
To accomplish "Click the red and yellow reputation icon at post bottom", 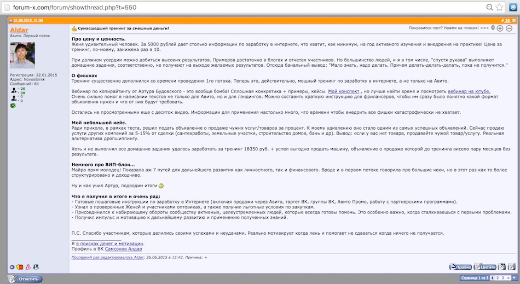I will [20, 267].
